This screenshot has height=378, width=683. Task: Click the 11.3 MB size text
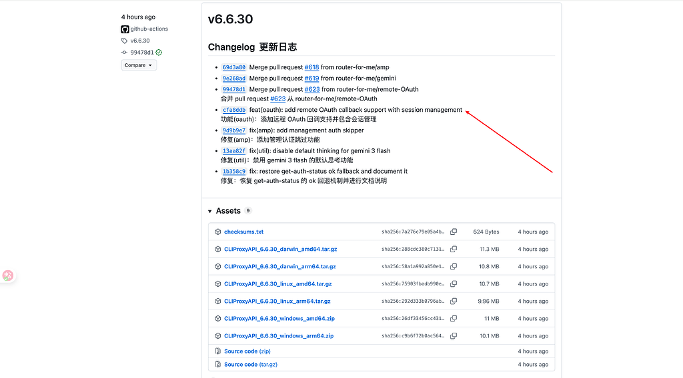coord(490,249)
